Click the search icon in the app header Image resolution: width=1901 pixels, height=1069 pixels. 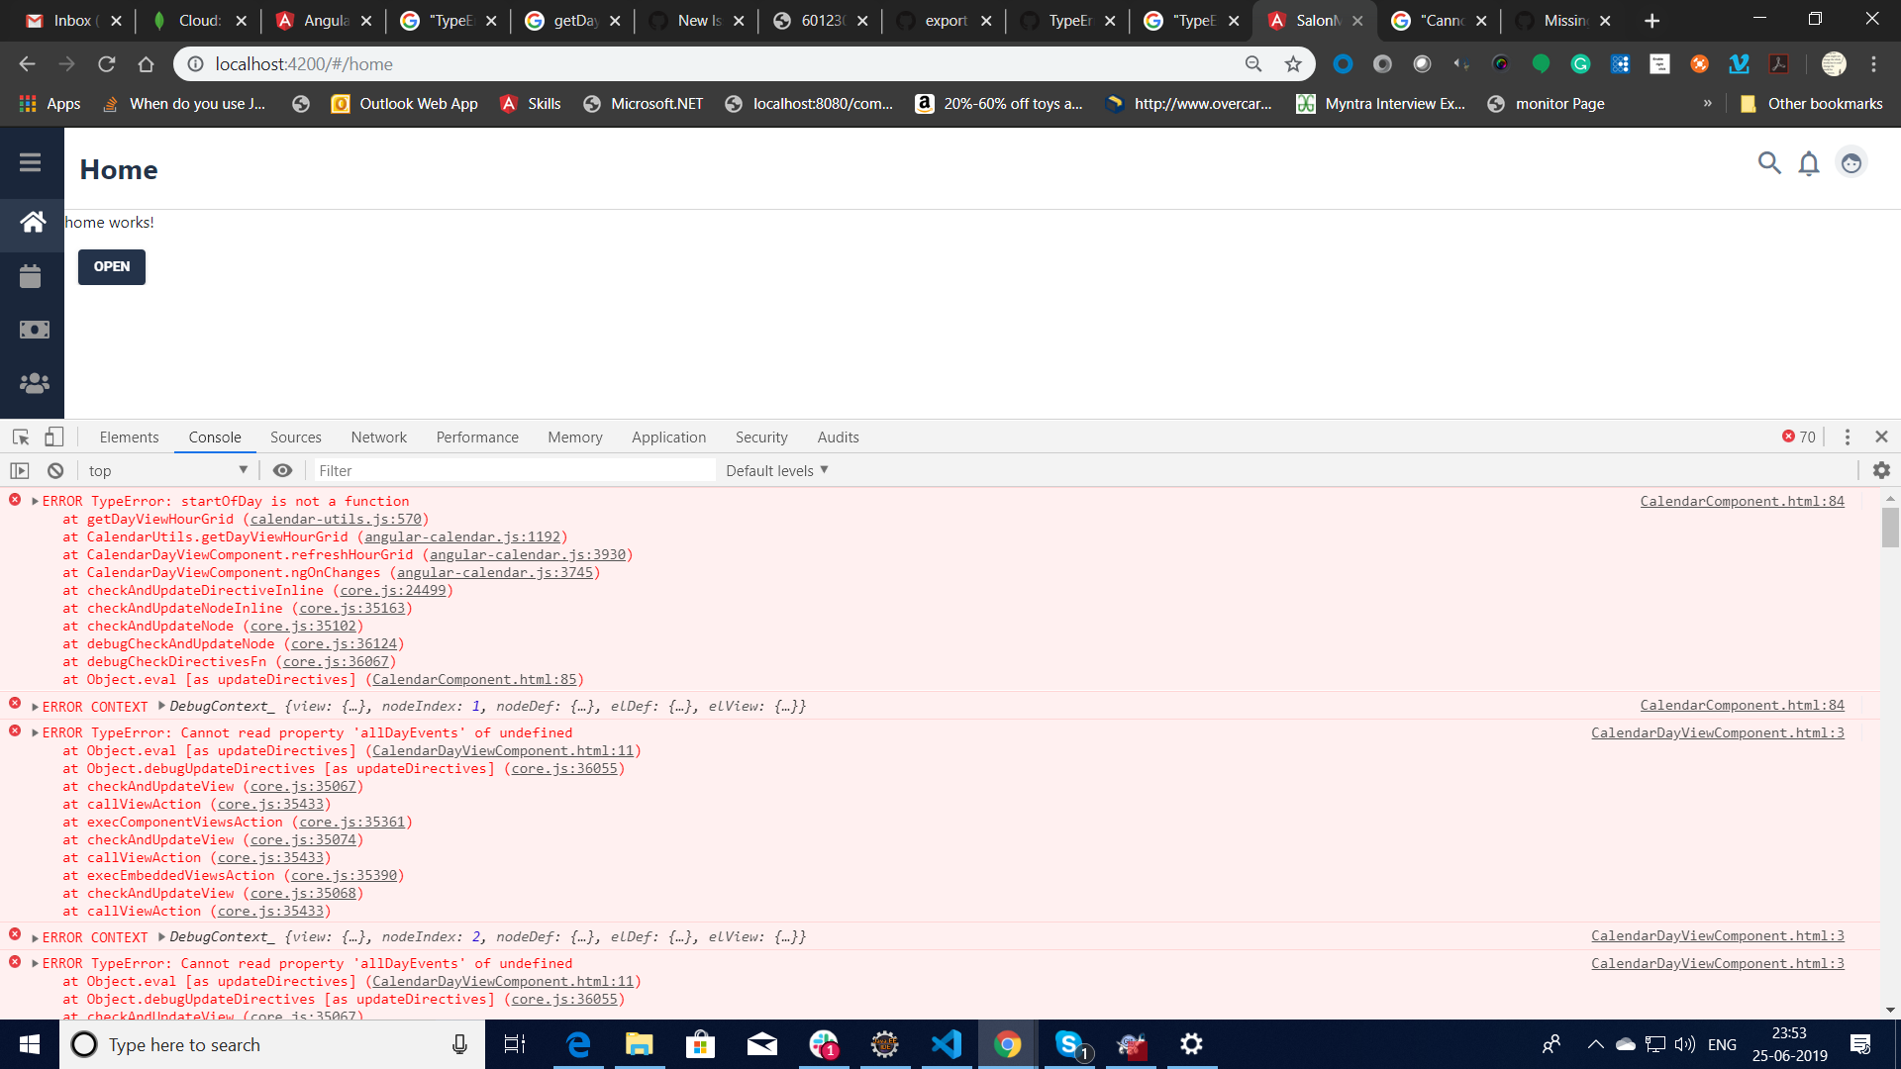pyautogui.click(x=1769, y=163)
